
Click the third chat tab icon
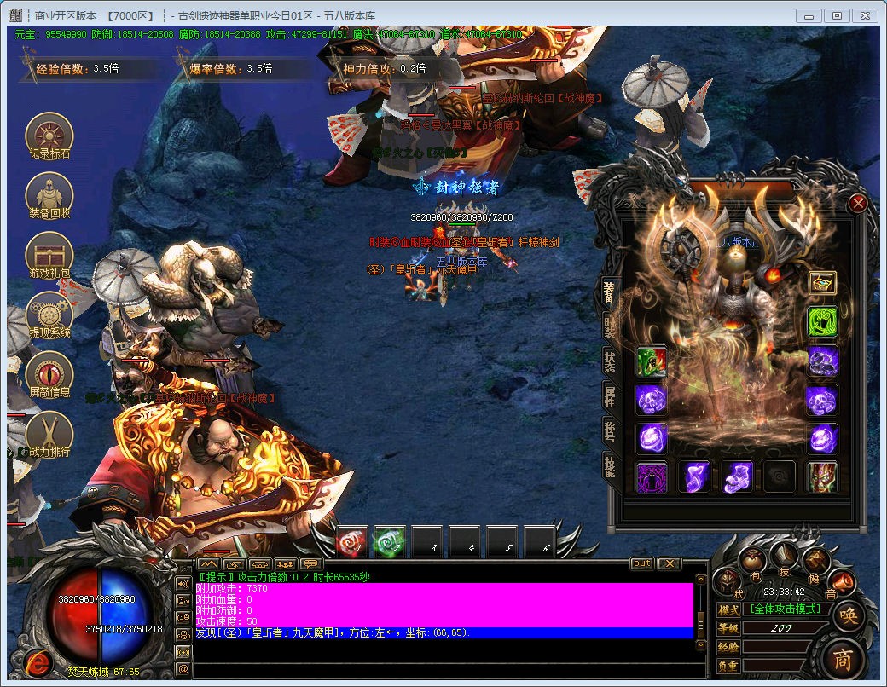259,563
